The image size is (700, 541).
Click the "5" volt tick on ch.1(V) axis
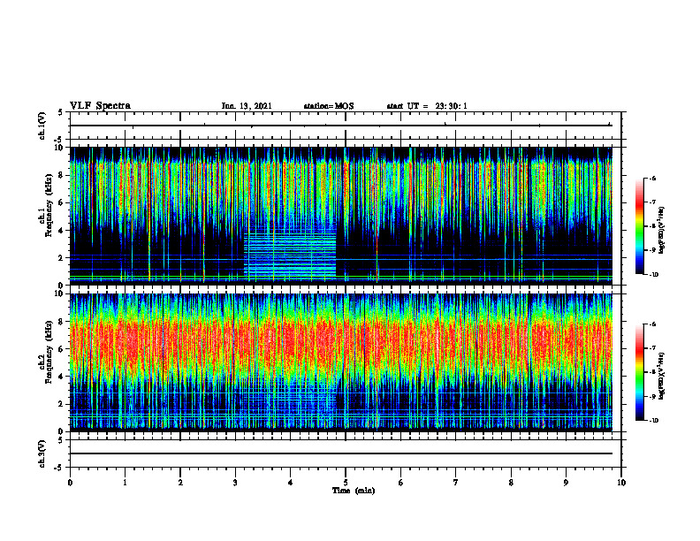pyautogui.click(x=62, y=113)
